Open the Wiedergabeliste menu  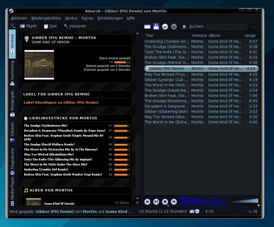coord(46,18)
